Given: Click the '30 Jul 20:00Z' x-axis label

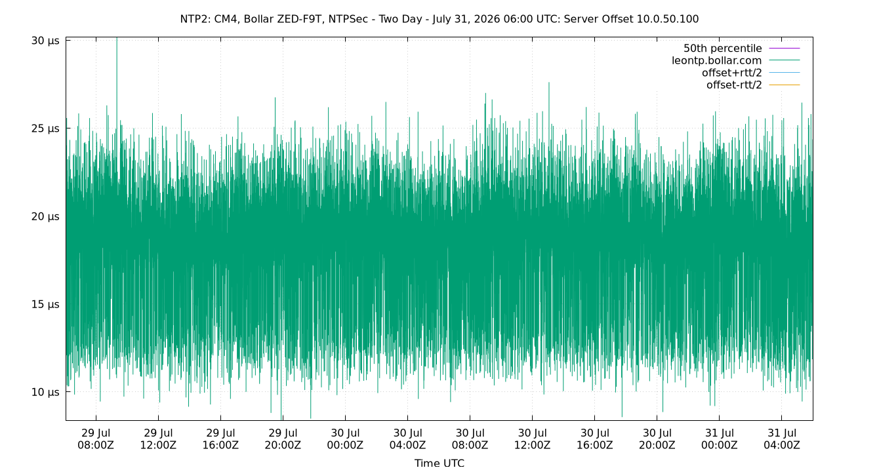Looking at the screenshot, I should coord(657,439).
